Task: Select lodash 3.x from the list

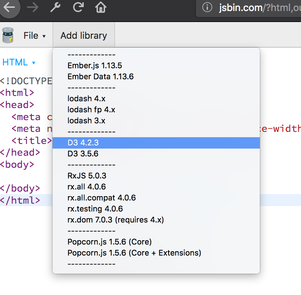Action: click(x=156, y=121)
